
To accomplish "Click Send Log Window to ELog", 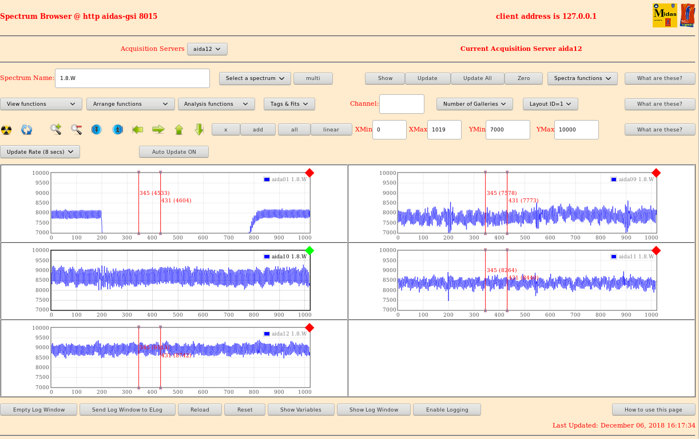I will 127,410.
